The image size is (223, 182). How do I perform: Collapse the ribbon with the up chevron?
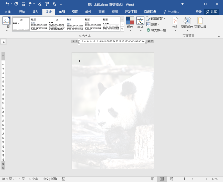(219, 36)
